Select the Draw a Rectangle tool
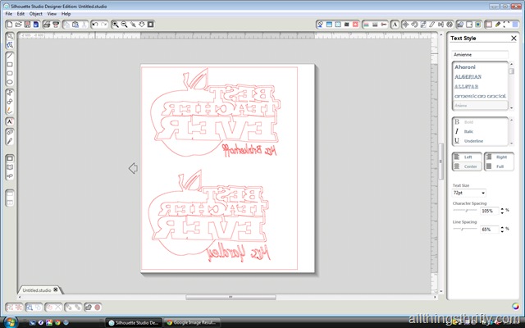The image size is (525, 328). (x=10, y=65)
